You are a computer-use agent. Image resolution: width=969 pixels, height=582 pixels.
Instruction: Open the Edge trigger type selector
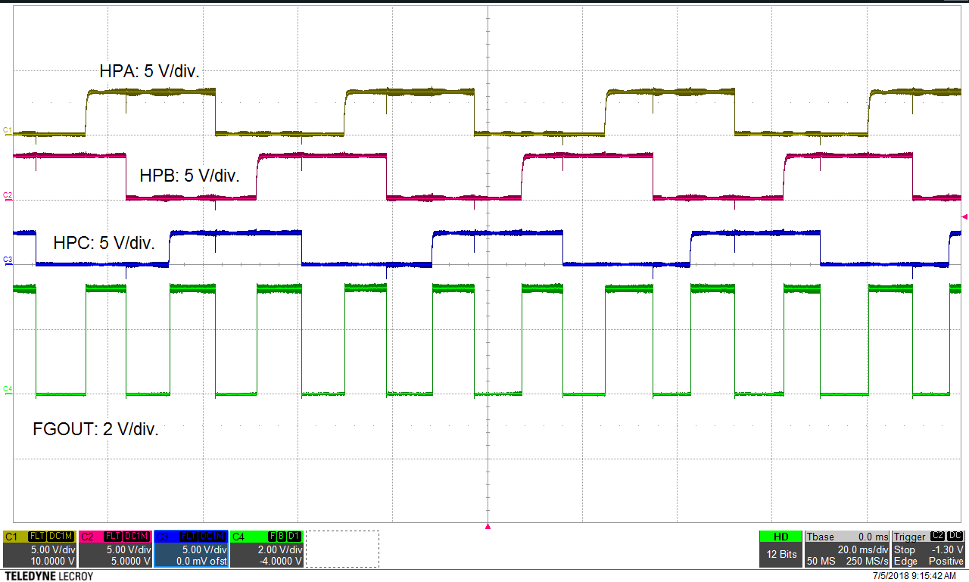pos(905,561)
